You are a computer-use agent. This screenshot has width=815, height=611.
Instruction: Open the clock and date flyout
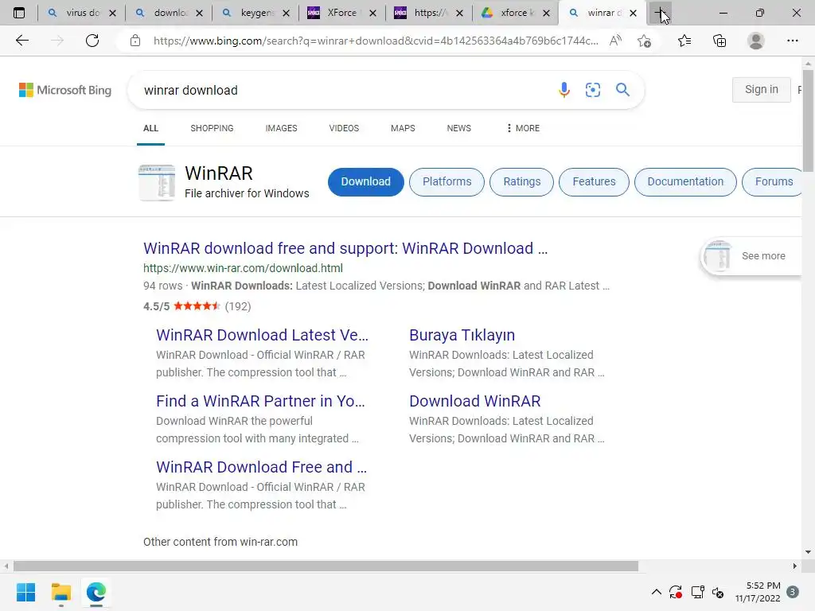pos(758,592)
